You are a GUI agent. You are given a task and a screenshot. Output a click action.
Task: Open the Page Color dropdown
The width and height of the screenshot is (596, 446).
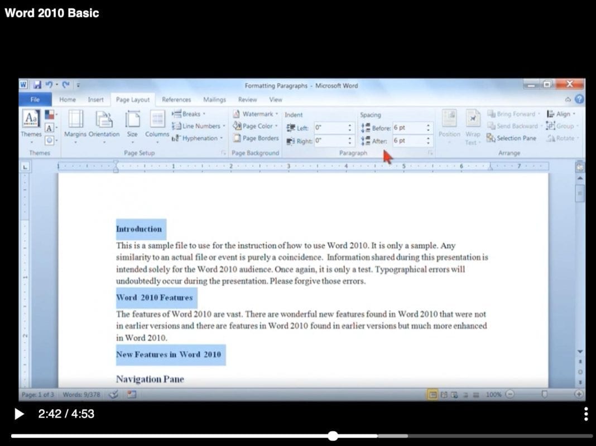(x=256, y=126)
